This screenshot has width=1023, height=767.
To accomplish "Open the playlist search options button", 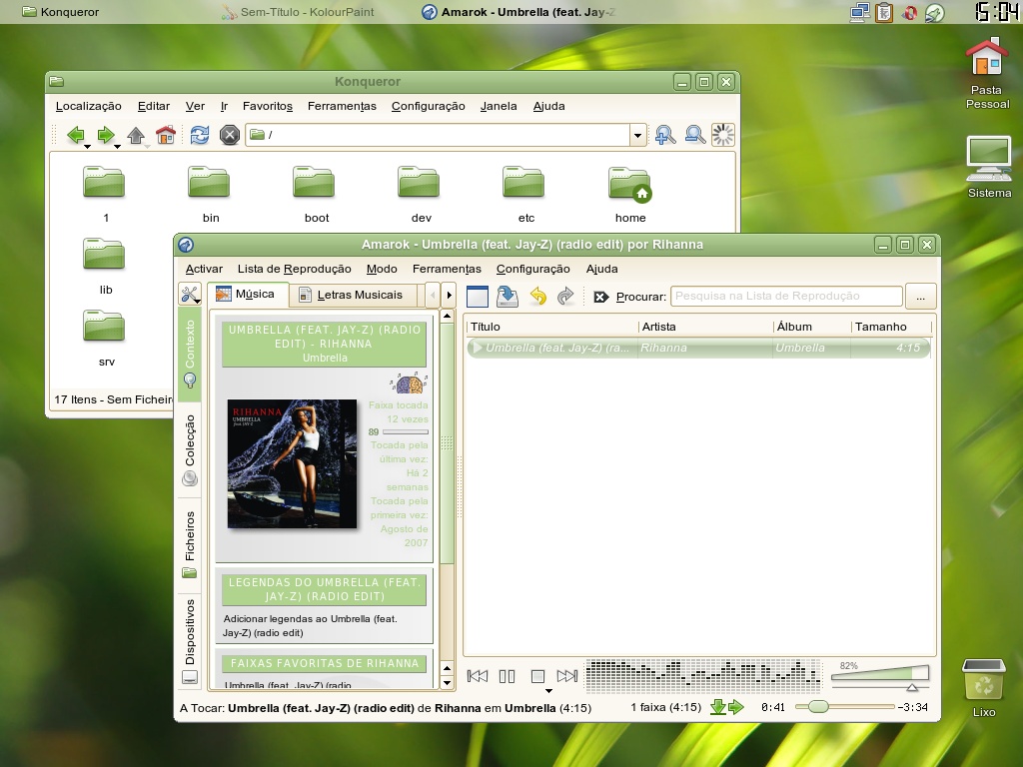I will (x=920, y=297).
